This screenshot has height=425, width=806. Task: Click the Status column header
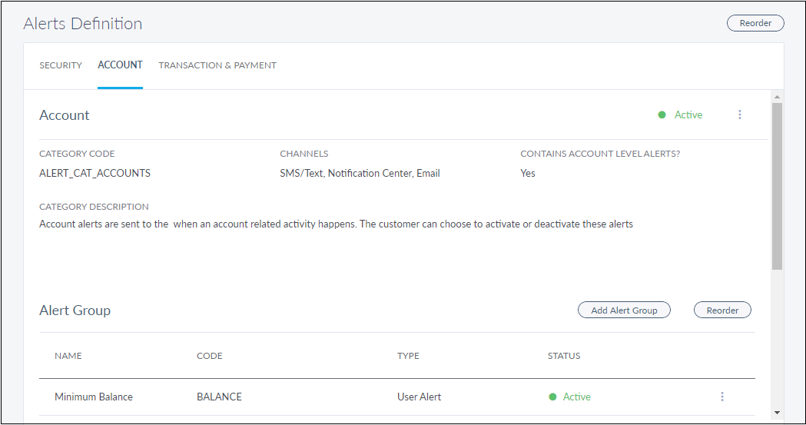pos(564,356)
